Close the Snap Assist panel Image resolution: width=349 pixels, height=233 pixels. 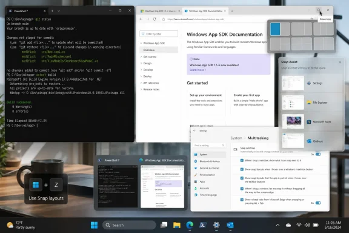tap(340, 62)
